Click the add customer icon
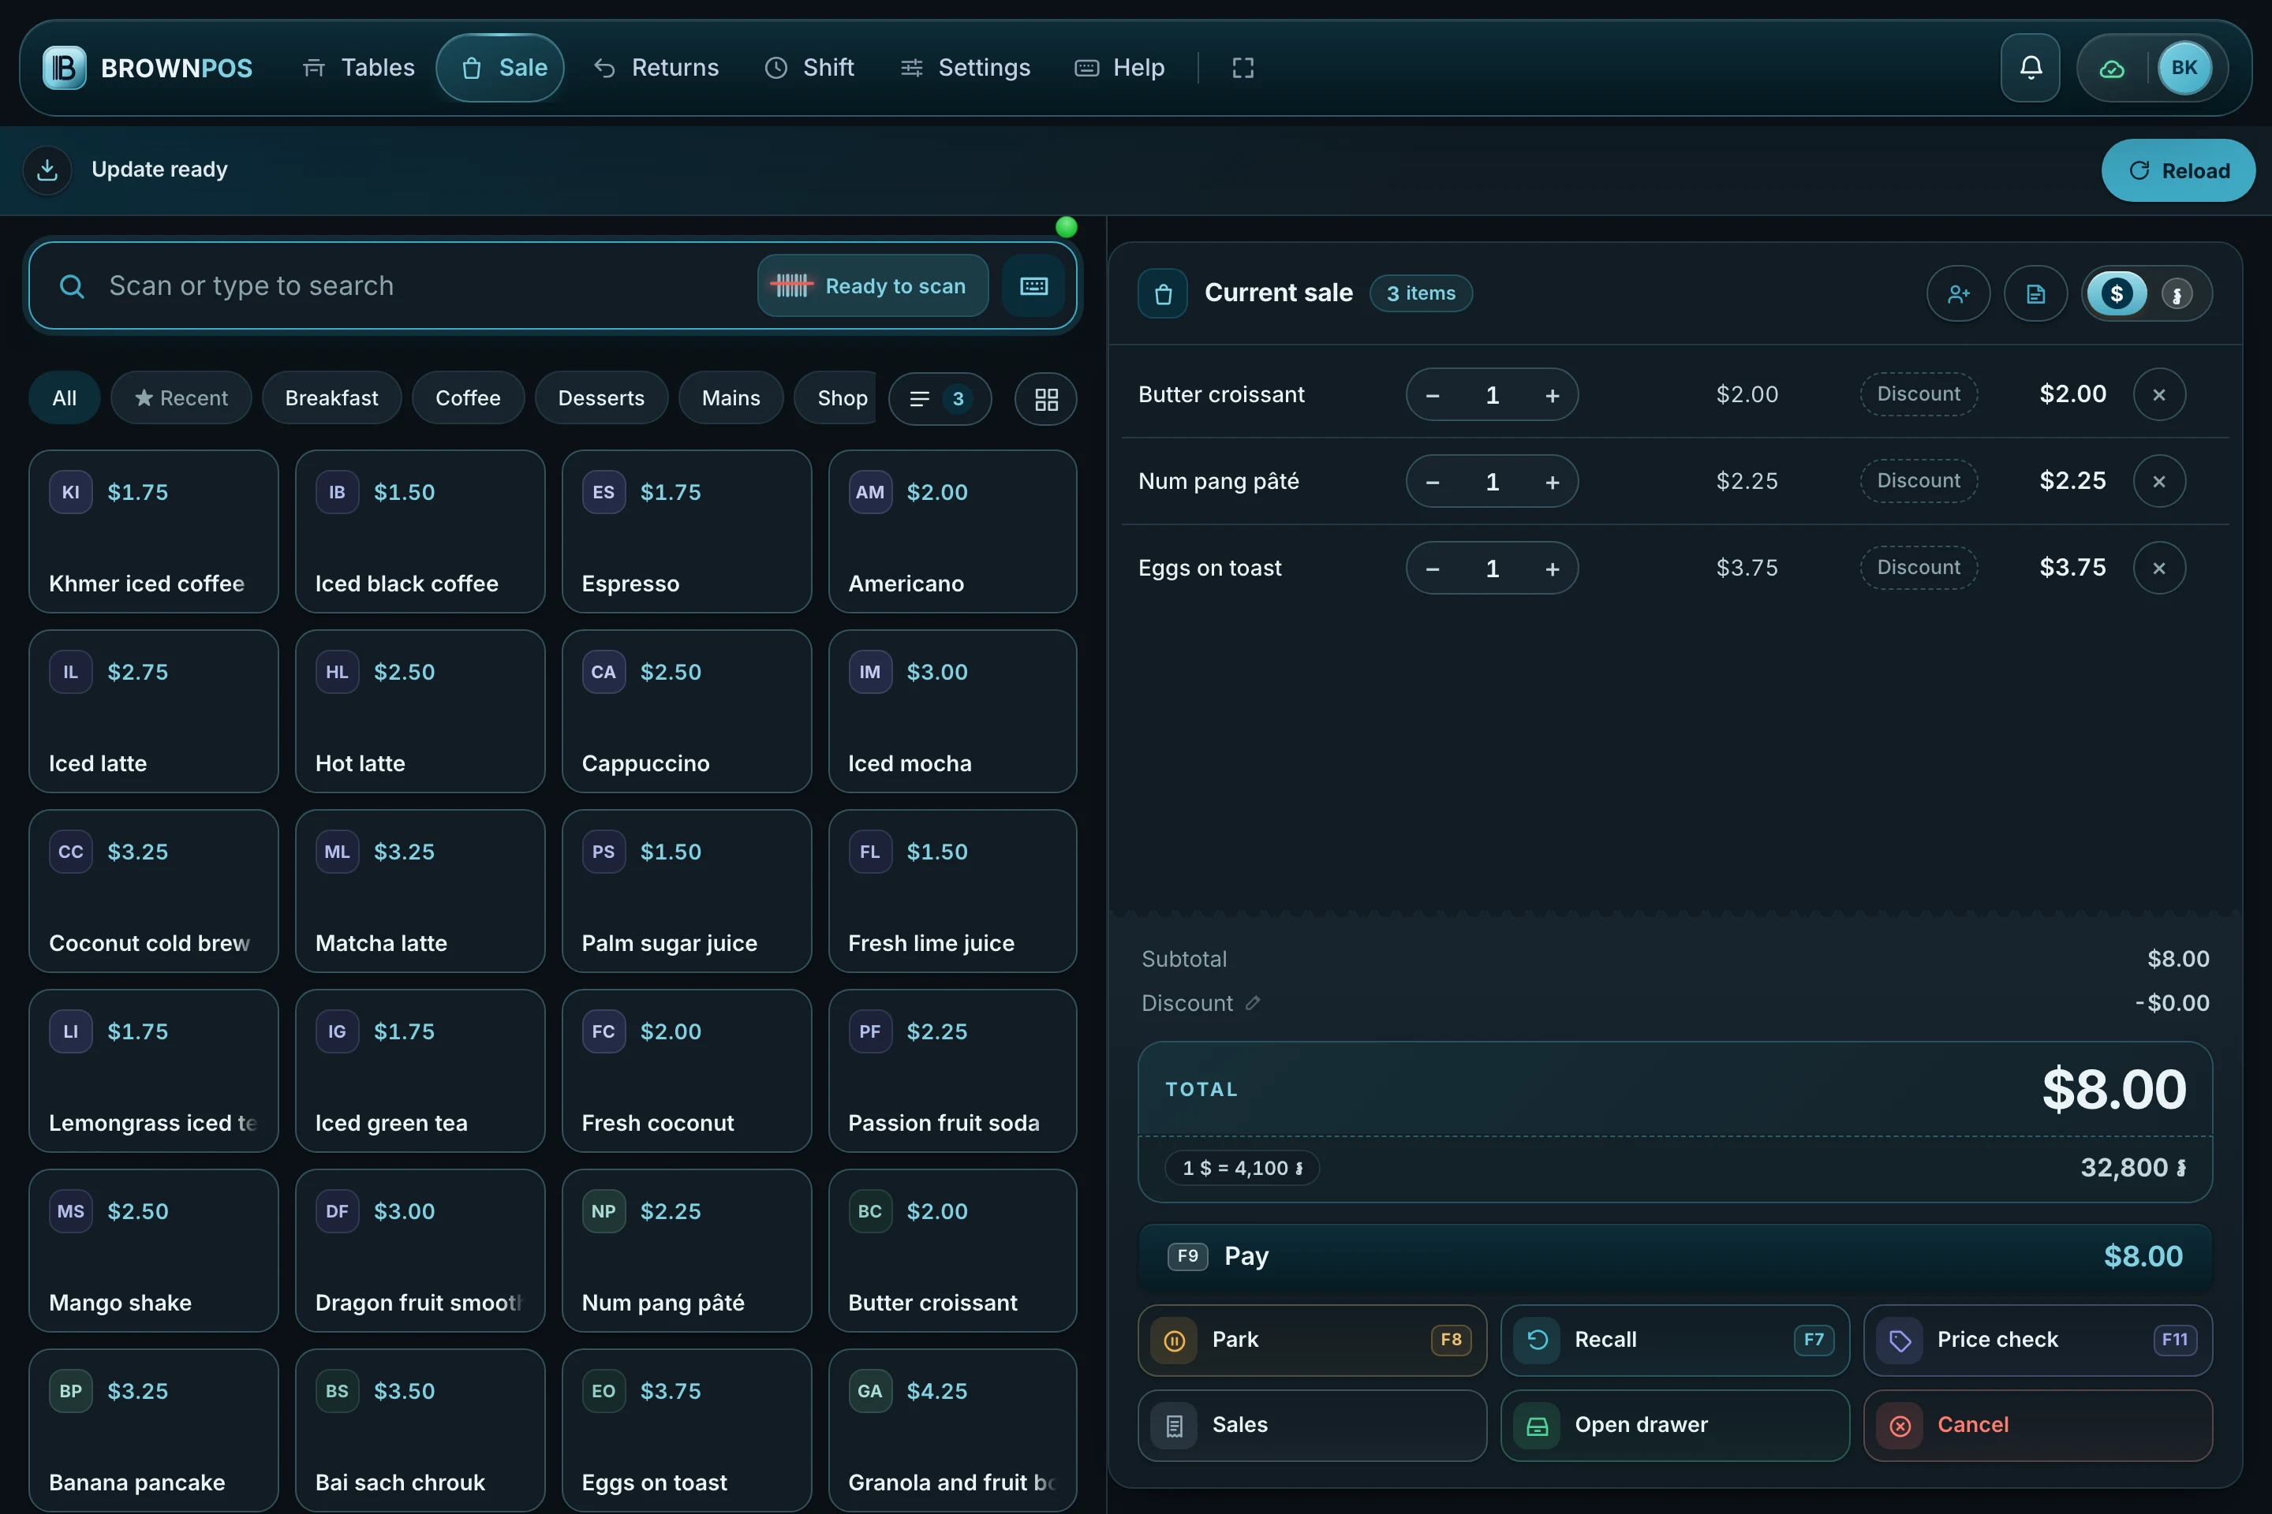 pos(1958,293)
